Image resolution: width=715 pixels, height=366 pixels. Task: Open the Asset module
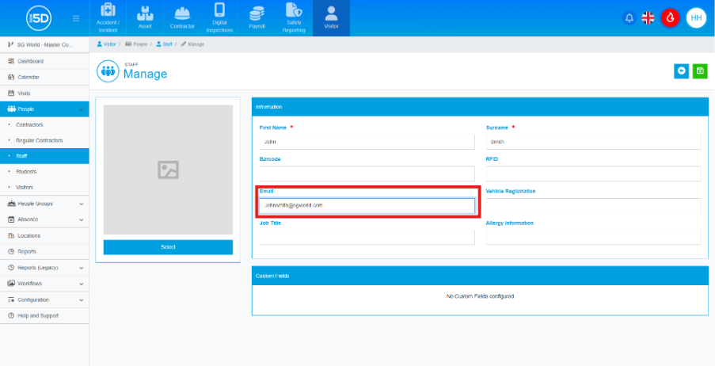[x=145, y=18]
